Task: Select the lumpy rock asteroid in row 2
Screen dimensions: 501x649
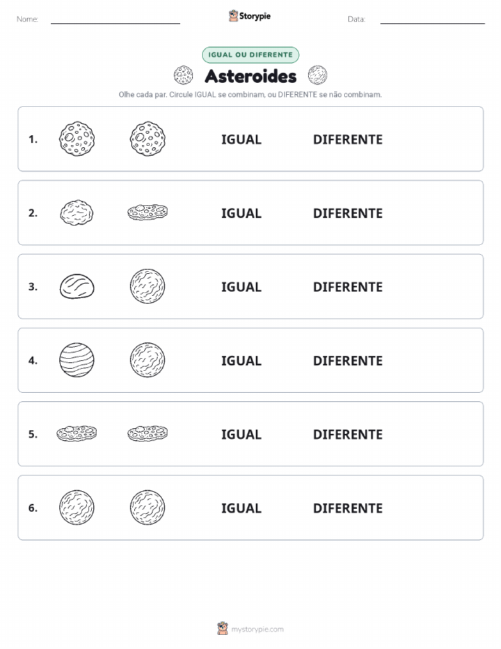Action: (x=76, y=213)
